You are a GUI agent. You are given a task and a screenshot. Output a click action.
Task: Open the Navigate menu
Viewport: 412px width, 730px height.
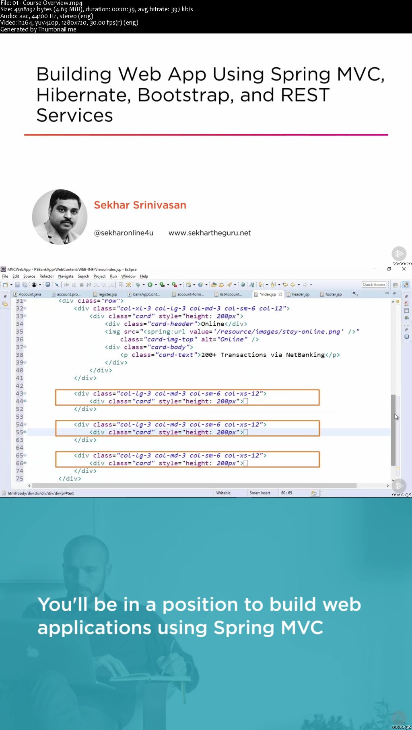click(66, 277)
